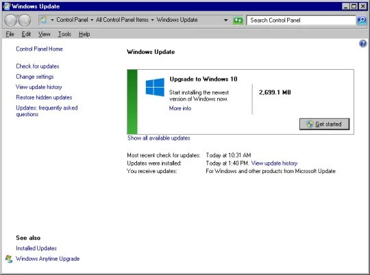
Task: Click the search magnifier icon
Action: click(362, 21)
